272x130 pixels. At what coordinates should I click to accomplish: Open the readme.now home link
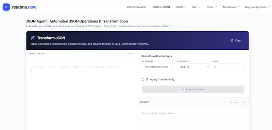click(24, 7)
